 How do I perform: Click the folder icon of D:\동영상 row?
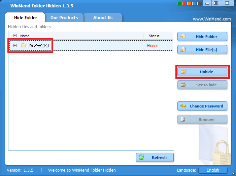[x=24, y=45]
